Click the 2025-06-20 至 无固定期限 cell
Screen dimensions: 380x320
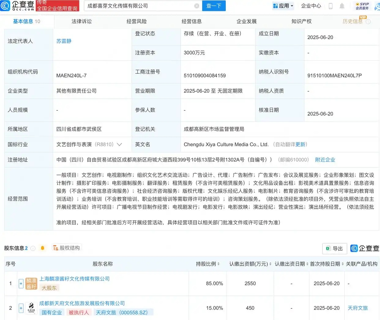click(213, 91)
